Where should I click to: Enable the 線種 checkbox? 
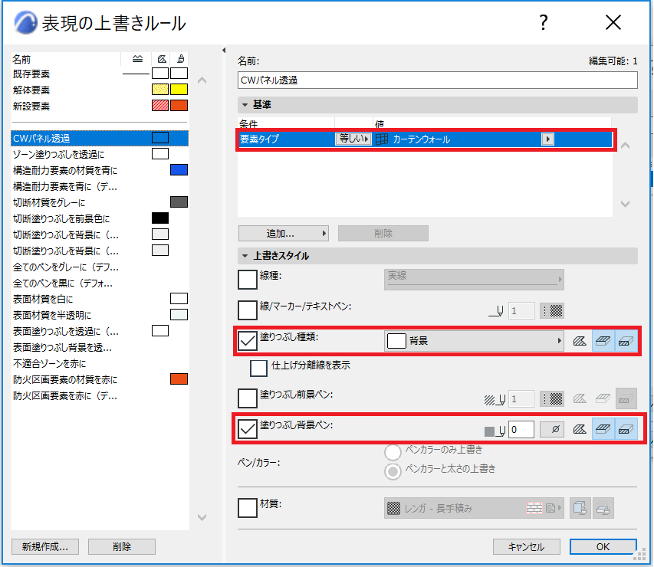[x=248, y=280]
